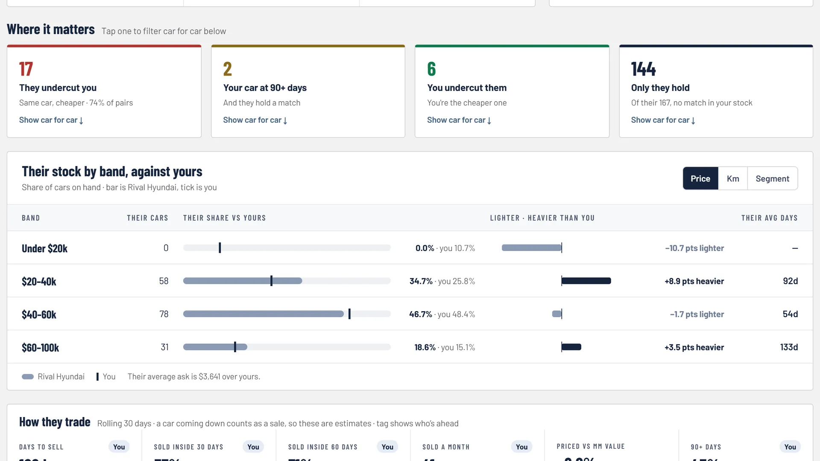The image size is (820, 461).
Task: Switch band view to Km
Action: [733, 178]
